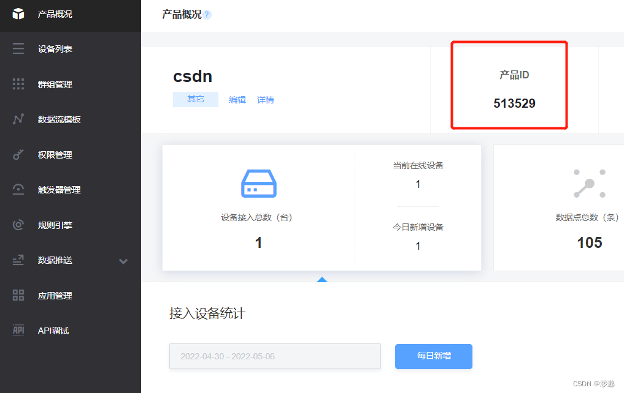Click the device storage icon in the stats card

pyautogui.click(x=258, y=184)
